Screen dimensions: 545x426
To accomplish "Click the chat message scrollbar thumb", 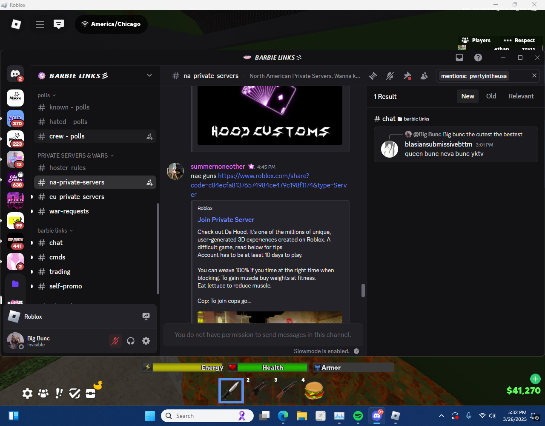I will [x=363, y=291].
